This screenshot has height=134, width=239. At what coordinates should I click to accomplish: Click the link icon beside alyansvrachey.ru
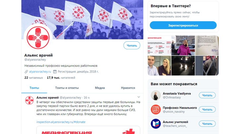tap(26, 71)
